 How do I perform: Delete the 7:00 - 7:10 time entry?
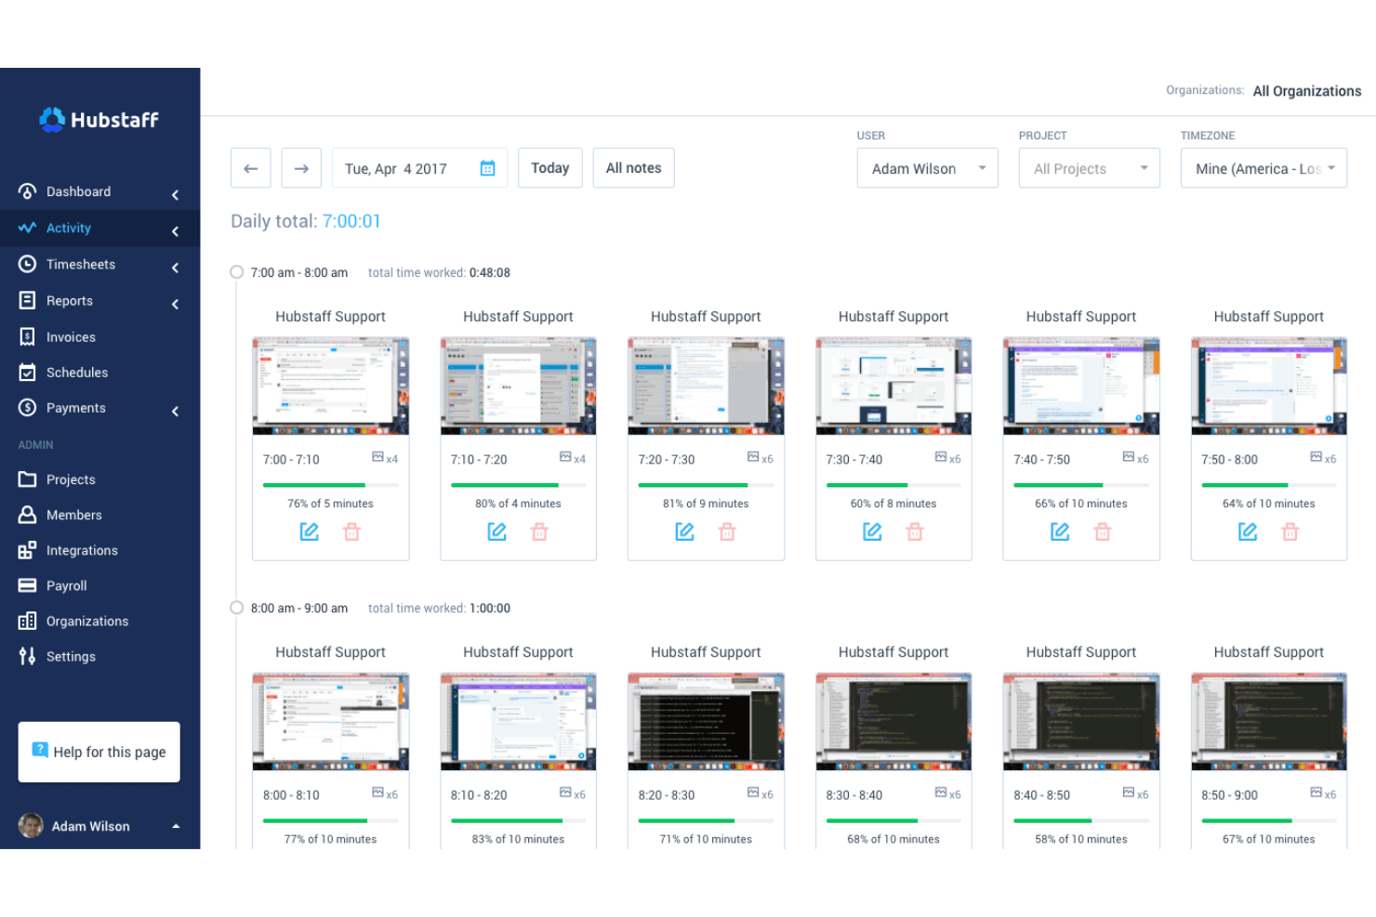pyautogui.click(x=351, y=531)
